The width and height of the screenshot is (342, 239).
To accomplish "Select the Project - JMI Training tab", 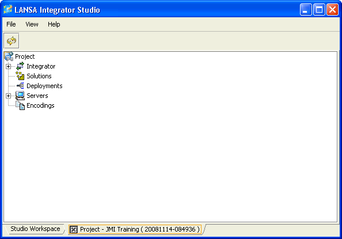I will click(x=135, y=229).
